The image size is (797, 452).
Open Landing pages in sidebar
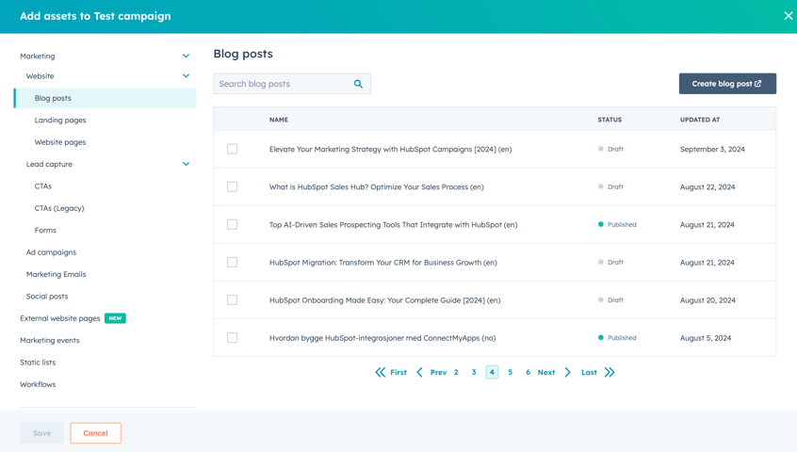click(60, 121)
